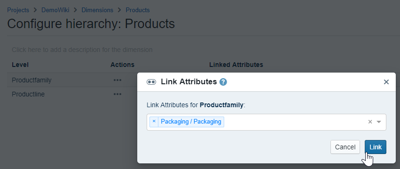Image resolution: width=400 pixels, height=169 pixels.
Task: Select Products breadcrumb link
Action: coord(138,10)
